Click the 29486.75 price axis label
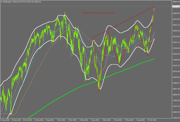This screenshot has height=122, width=180. coord(176,83)
